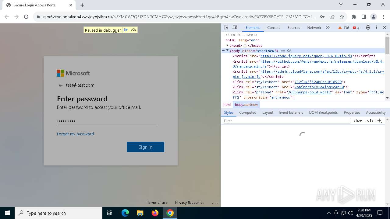The width and height of the screenshot is (390, 219).
Task: Click the footer ellipsis more options
Action: click(x=215, y=203)
